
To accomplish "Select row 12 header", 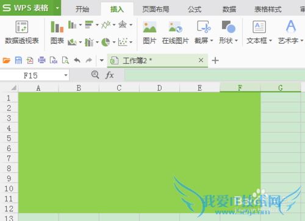I will tap(9, 209).
